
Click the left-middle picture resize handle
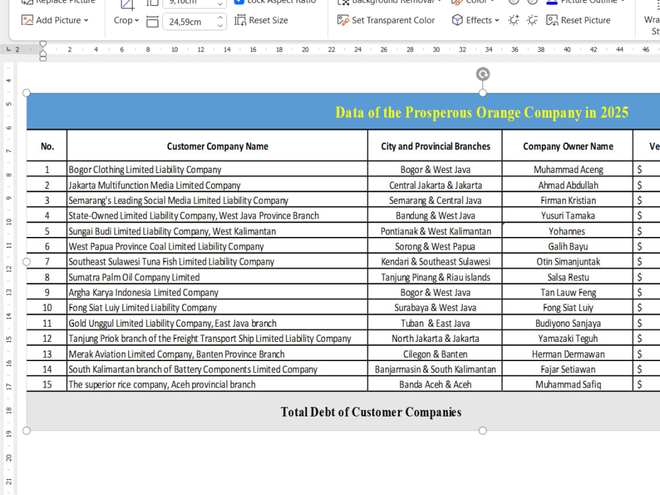coord(26,262)
